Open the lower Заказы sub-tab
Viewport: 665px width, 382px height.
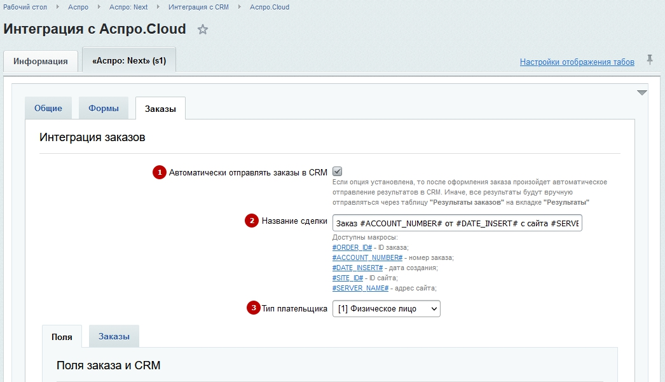(x=114, y=336)
